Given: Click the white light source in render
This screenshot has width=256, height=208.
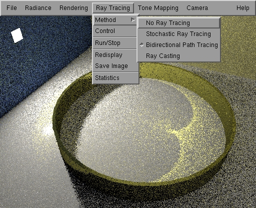Looking at the screenshot, I should pos(17,35).
